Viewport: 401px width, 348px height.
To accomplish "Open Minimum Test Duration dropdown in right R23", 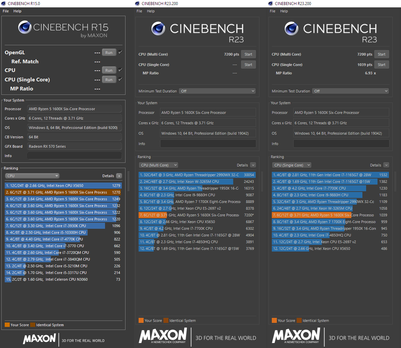I will pyautogui.click(x=350, y=91).
